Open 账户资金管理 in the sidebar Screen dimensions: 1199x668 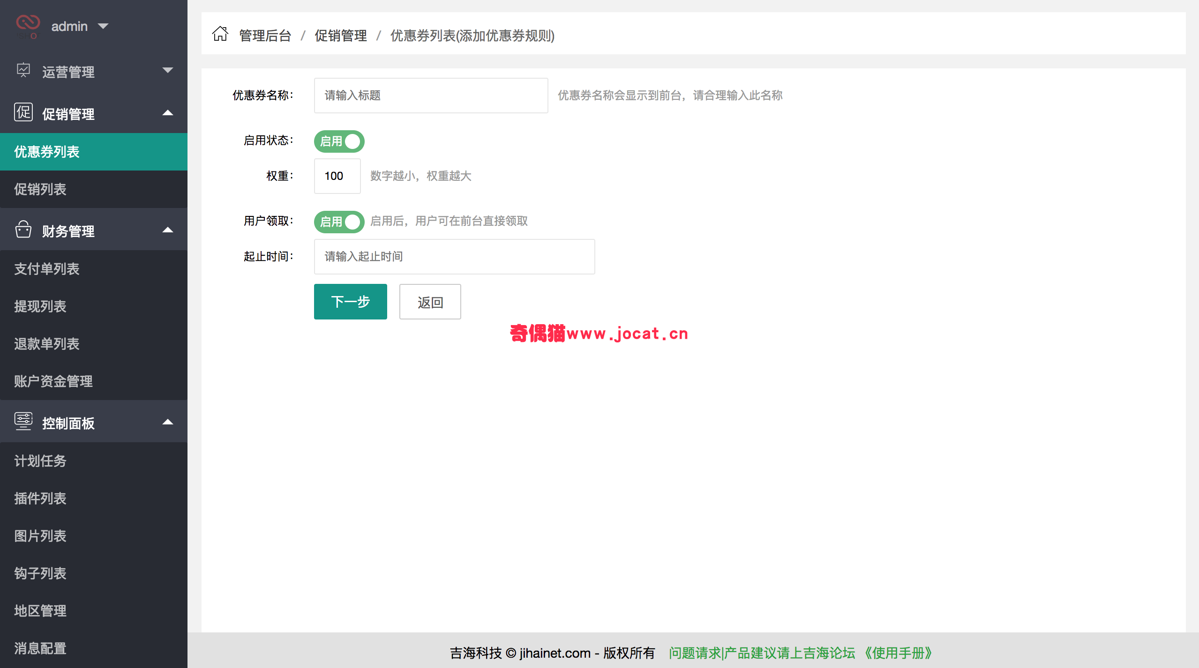coord(94,381)
